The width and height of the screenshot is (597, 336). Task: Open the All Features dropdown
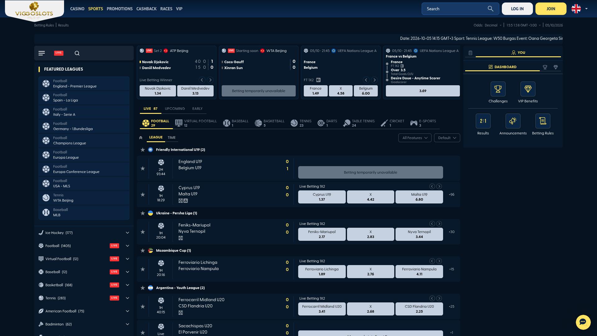(x=415, y=138)
